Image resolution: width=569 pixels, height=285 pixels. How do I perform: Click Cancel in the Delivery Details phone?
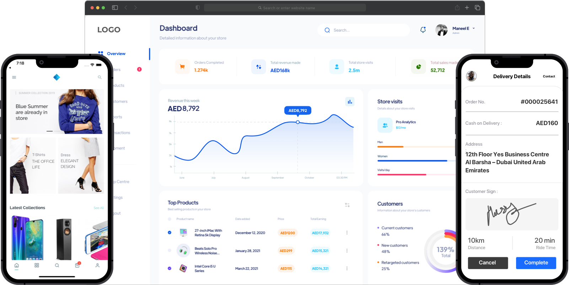[488, 263]
